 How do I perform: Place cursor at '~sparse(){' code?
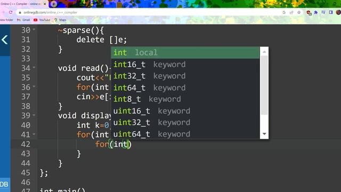pos(81,30)
